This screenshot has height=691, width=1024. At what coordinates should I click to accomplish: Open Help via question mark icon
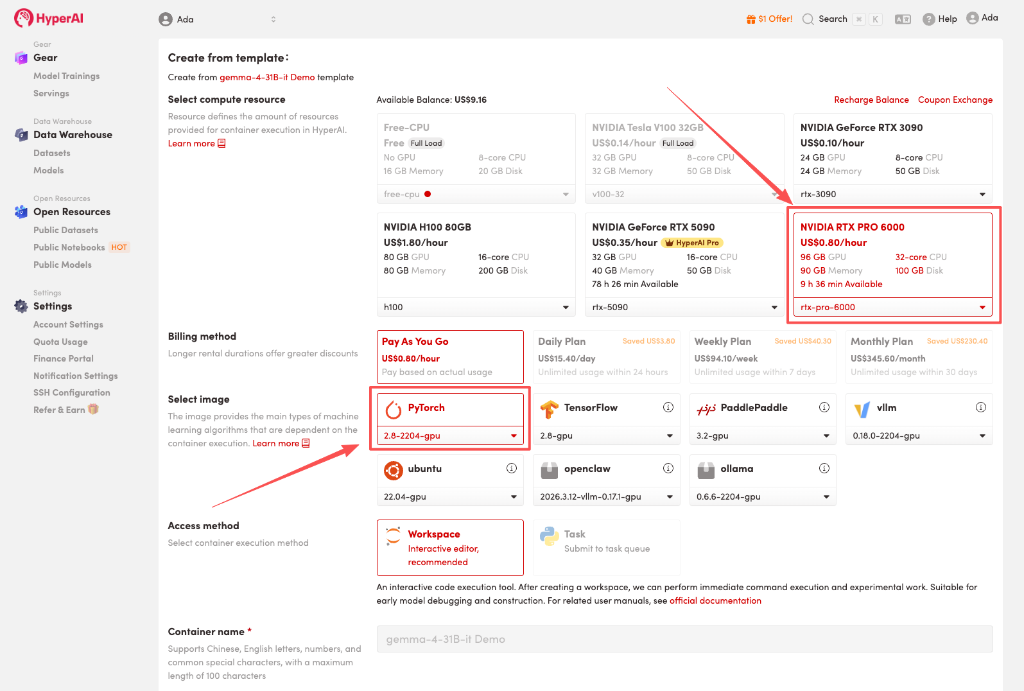click(x=928, y=19)
